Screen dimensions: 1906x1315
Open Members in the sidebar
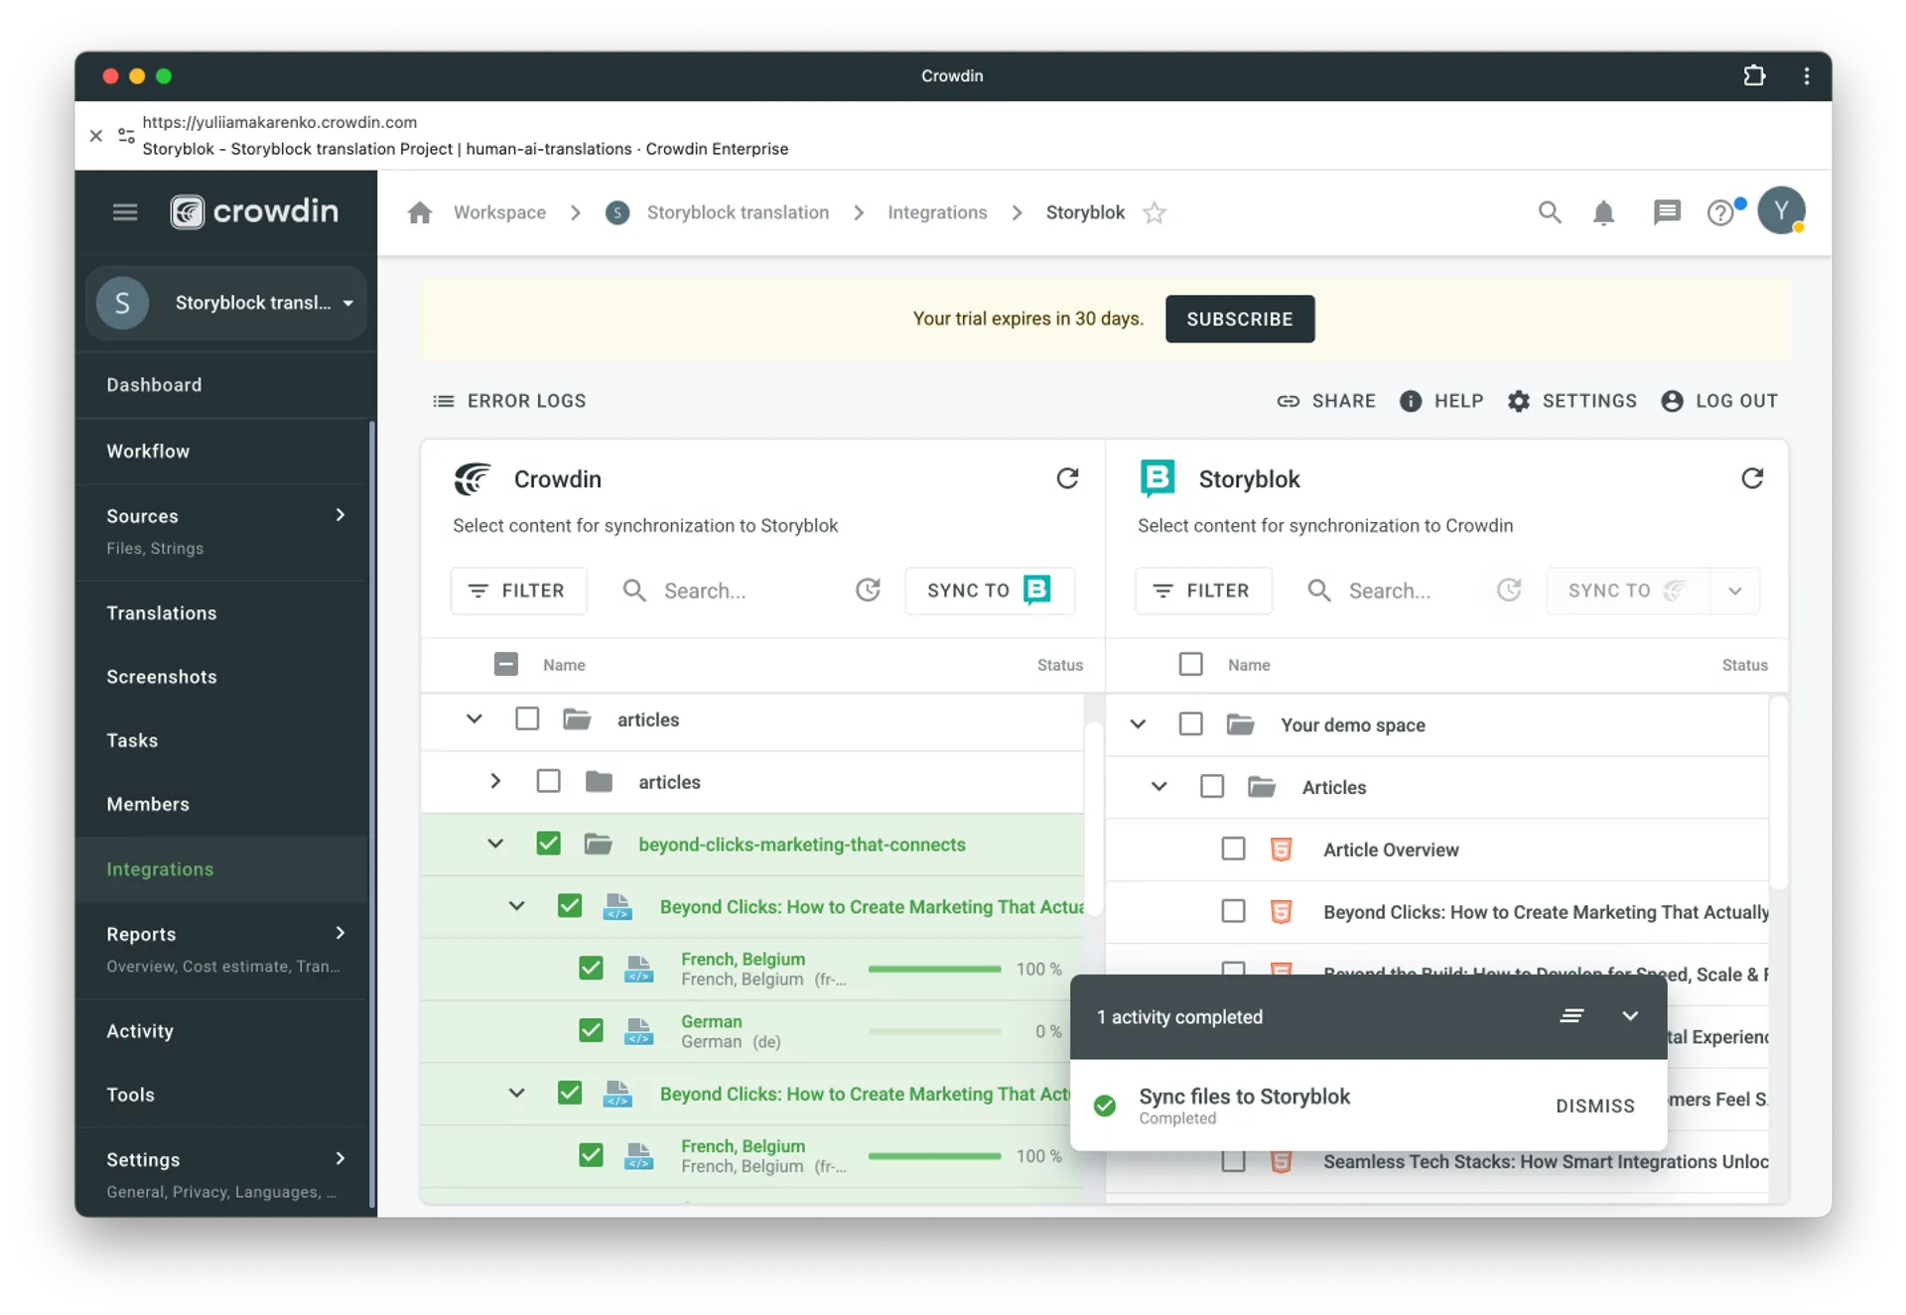(x=148, y=804)
